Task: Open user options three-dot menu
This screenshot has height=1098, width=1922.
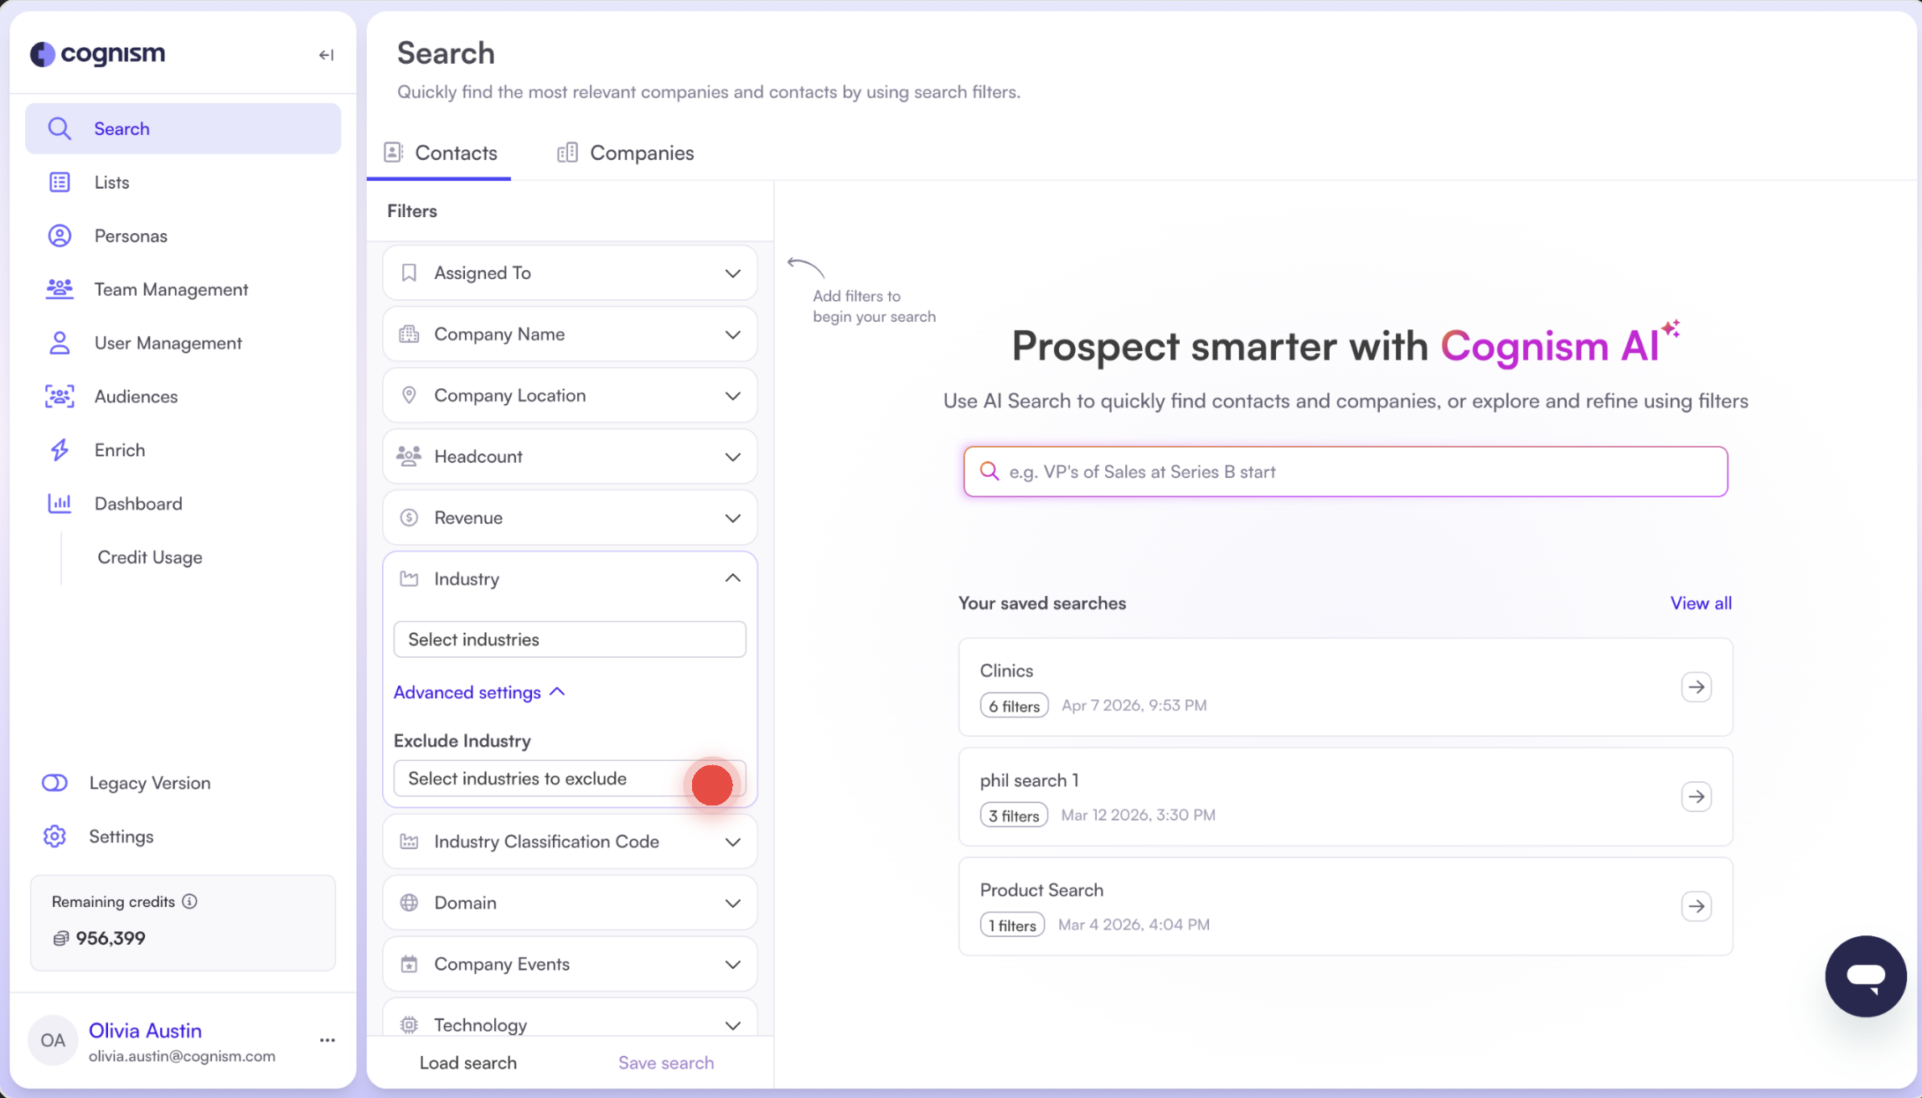Action: click(327, 1040)
